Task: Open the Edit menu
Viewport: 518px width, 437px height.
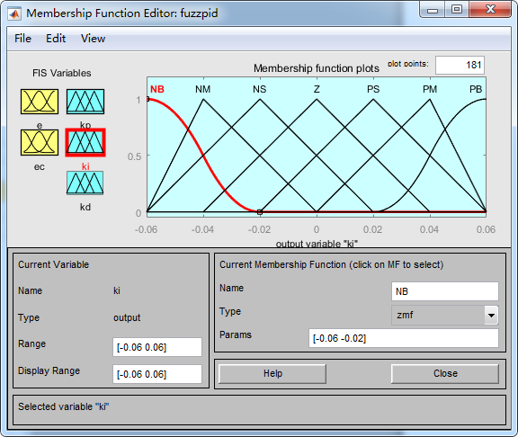Action: [x=56, y=39]
